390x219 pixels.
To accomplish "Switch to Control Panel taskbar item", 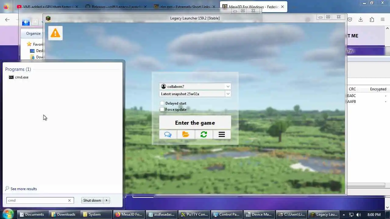I will [x=226, y=214].
